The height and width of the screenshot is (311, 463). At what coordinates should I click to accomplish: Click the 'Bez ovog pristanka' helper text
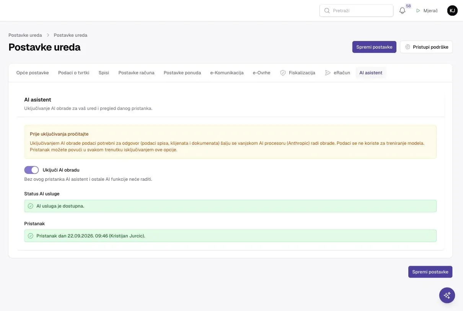(x=88, y=179)
